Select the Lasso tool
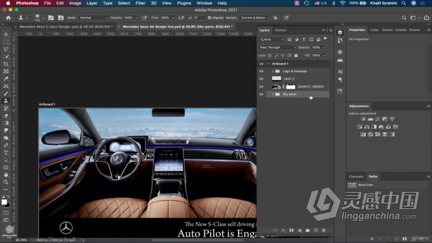The width and height of the screenshot is (432, 243). point(6,49)
